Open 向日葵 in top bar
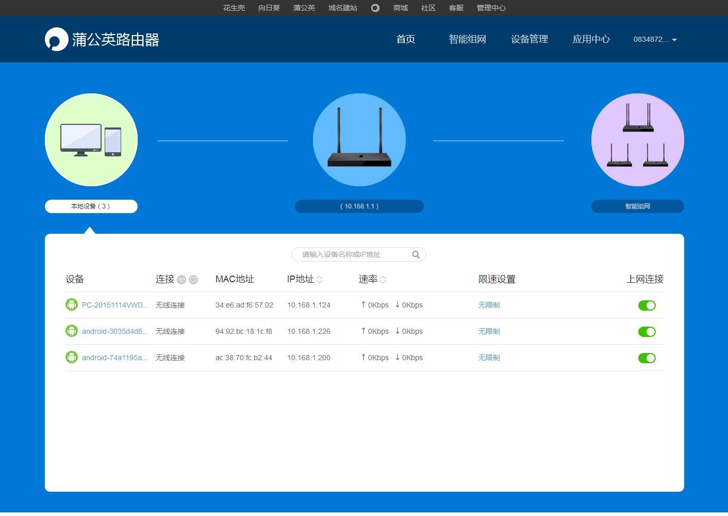 point(269,8)
